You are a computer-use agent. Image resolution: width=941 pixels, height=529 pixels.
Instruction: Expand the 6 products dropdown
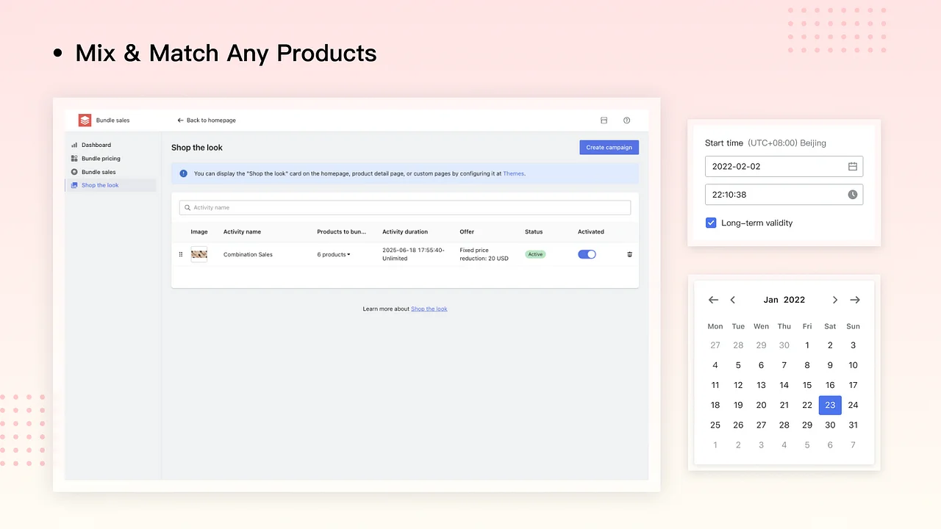coord(333,254)
